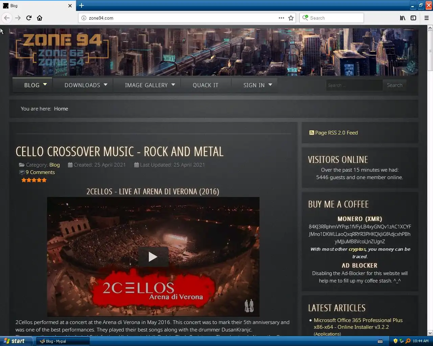Focus the zone94.com address bar

click(183, 18)
